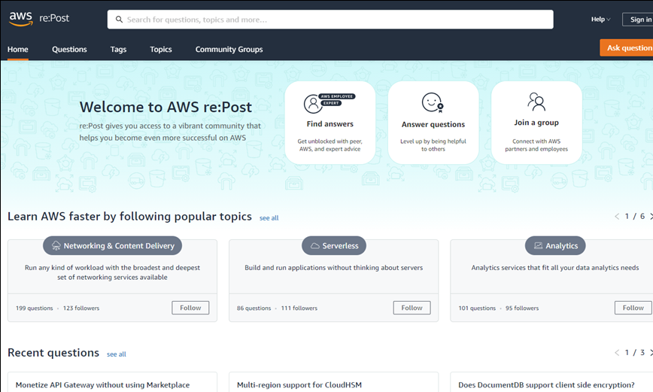The width and height of the screenshot is (653, 392).
Task: Open the Find answers card
Action: click(330, 123)
